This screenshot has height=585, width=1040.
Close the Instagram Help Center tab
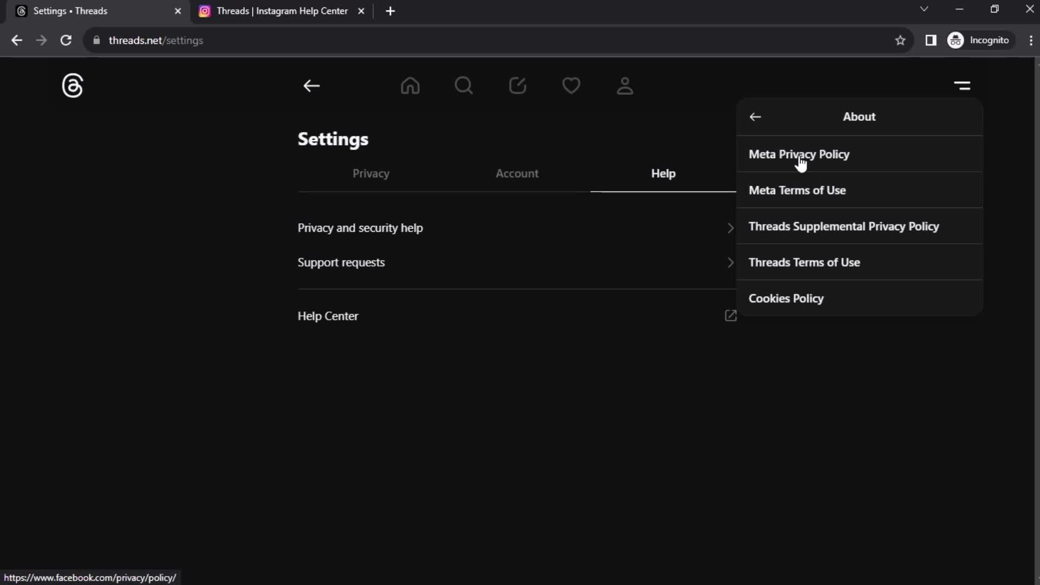click(361, 11)
